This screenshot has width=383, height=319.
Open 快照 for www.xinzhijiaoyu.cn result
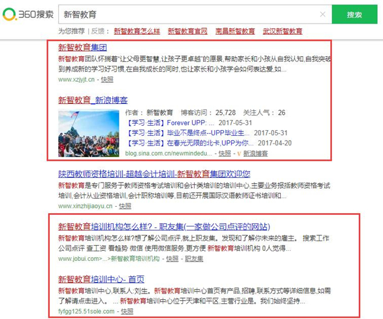point(125,206)
